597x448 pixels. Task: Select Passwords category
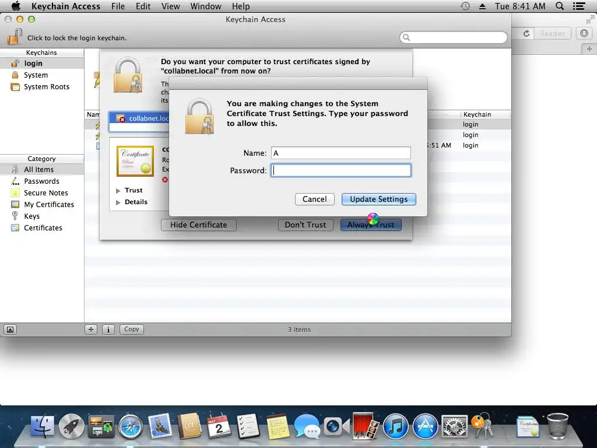[42, 181]
